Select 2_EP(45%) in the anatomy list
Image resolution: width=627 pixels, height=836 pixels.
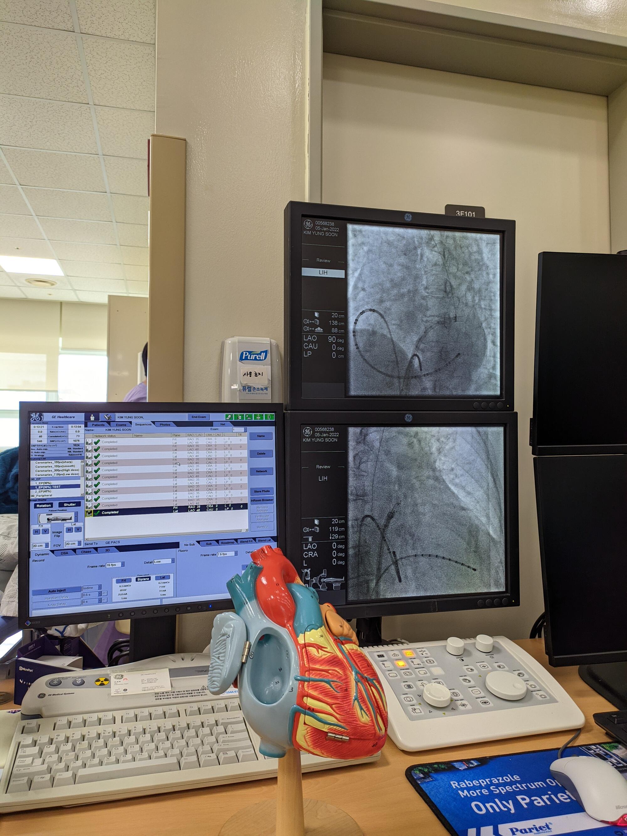tap(43, 491)
